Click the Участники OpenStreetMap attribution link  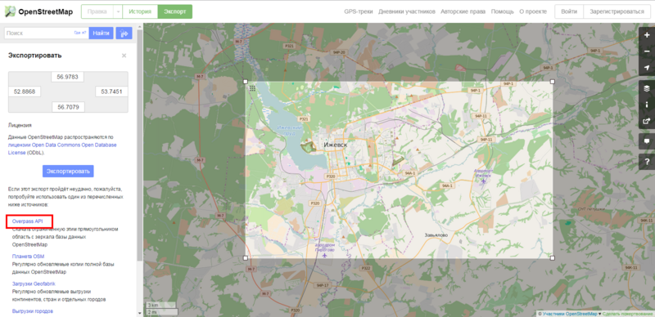click(570, 313)
